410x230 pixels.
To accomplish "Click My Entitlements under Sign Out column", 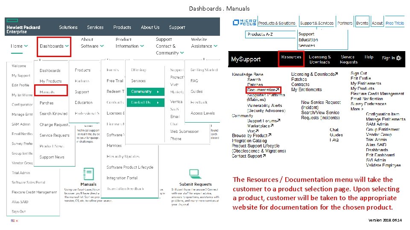I will pos(366,83).
